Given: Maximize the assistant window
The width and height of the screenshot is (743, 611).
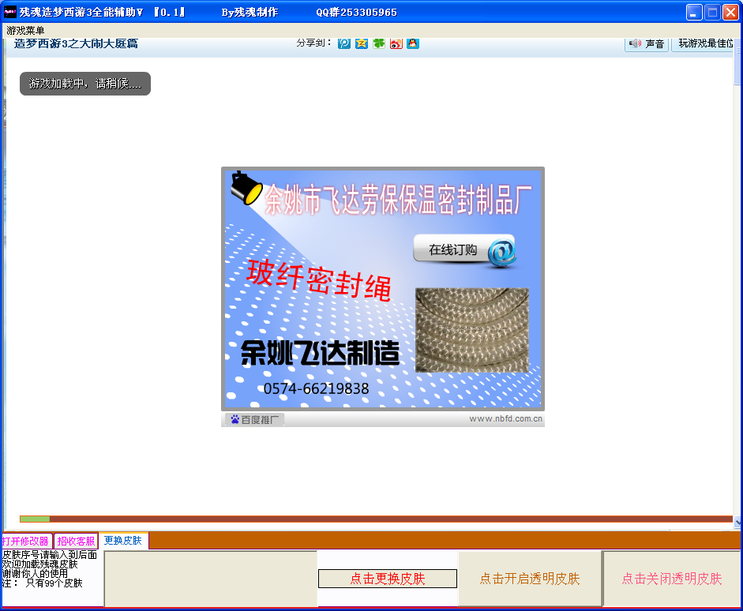Looking at the screenshot, I should pyautogui.click(x=712, y=13).
